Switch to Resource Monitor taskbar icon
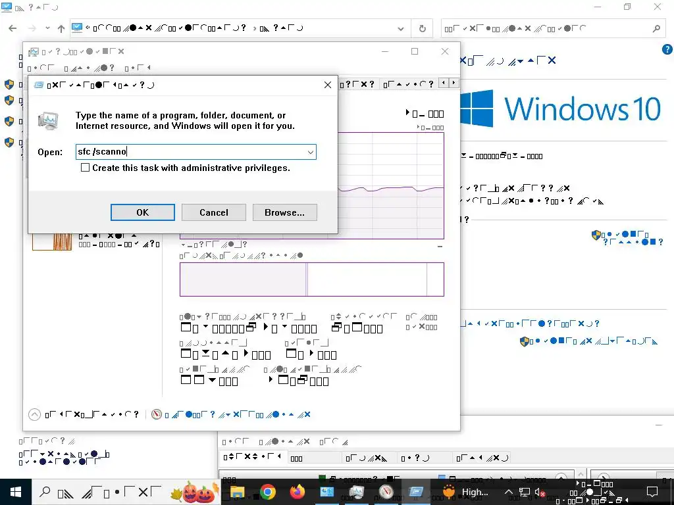This screenshot has height=505, width=674. tap(386, 492)
